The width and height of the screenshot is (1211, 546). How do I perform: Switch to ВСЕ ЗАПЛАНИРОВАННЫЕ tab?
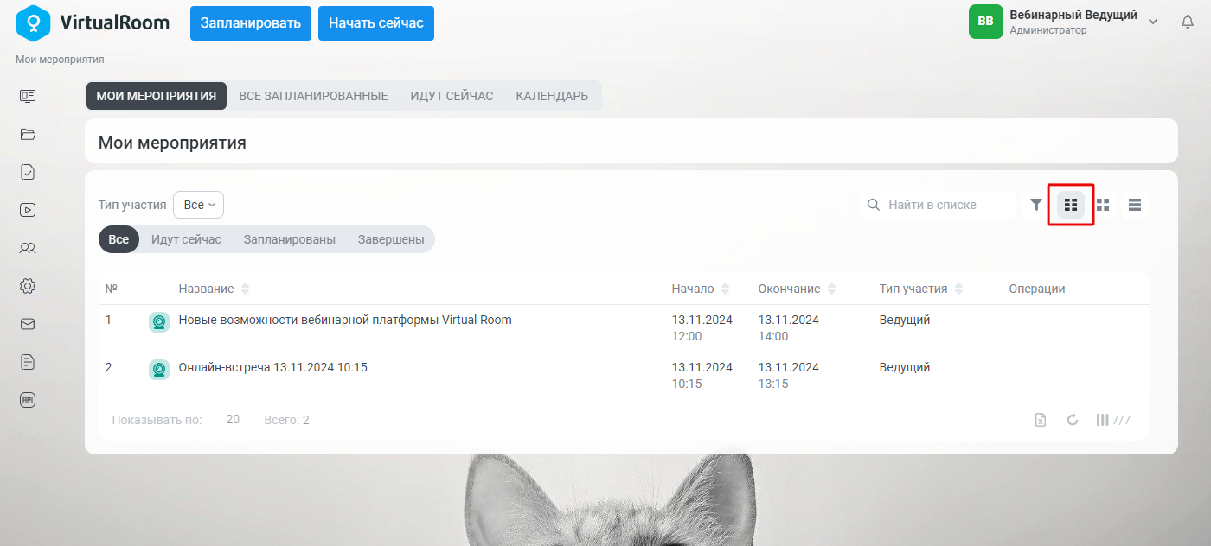click(x=313, y=96)
